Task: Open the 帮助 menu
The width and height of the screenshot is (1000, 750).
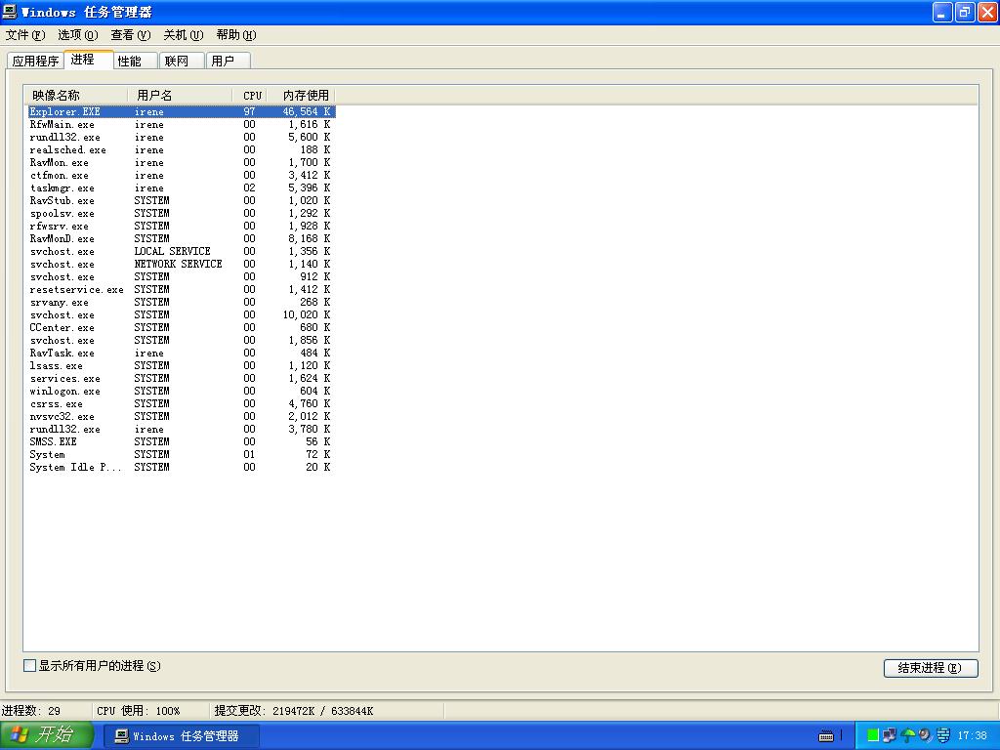Action: point(236,35)
